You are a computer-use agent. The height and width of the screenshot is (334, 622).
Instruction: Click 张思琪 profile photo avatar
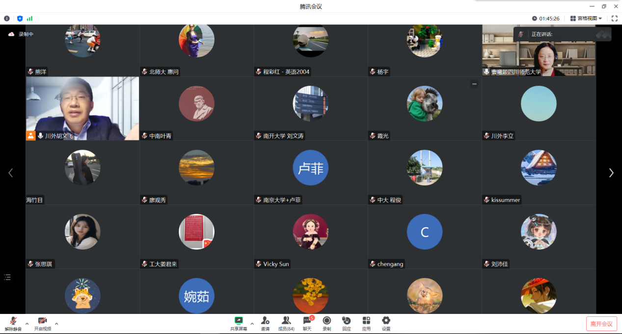[82, 232]
